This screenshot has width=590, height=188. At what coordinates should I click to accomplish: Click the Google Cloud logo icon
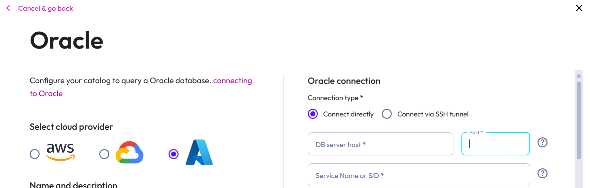[130, 152]
